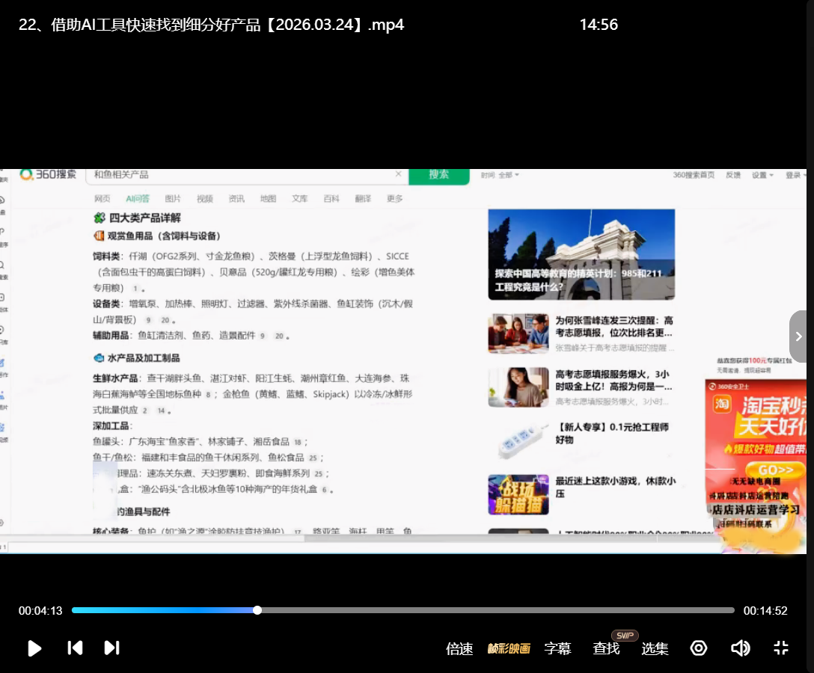Click the green 搜索 button in the video
Image resolution: width=814 pixels, height=673 pixels.
(439, 175)
